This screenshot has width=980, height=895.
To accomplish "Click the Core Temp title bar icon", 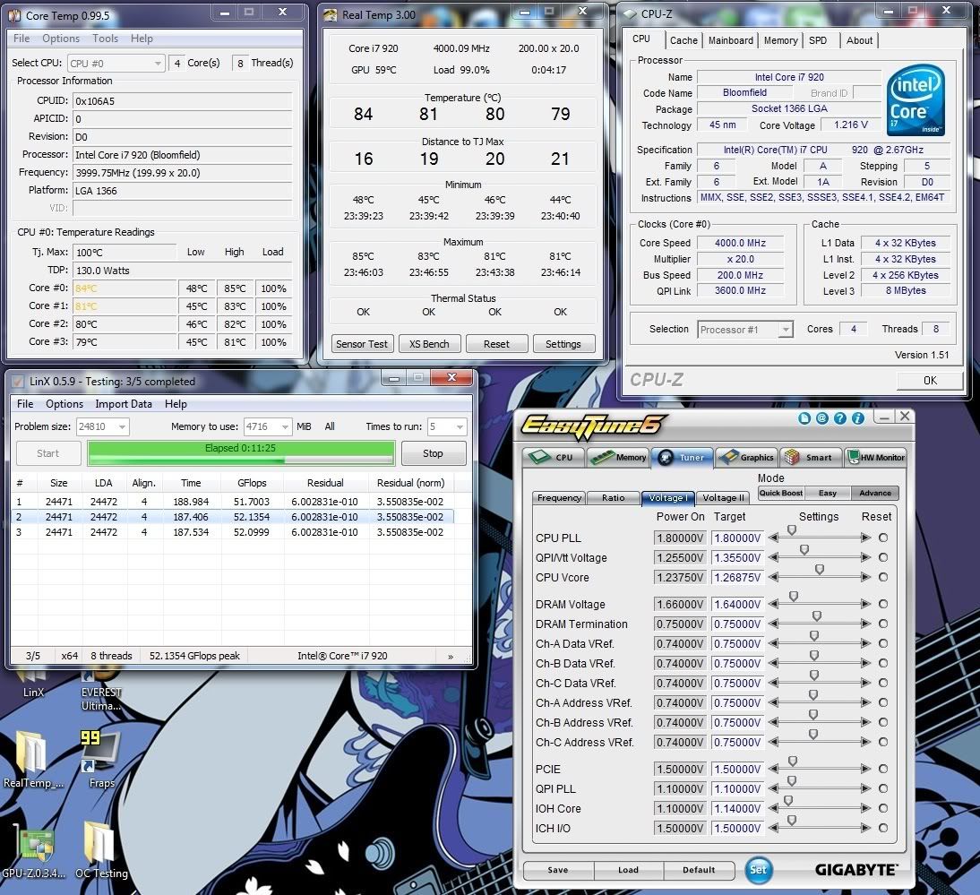I will click(x=14, y=15).
